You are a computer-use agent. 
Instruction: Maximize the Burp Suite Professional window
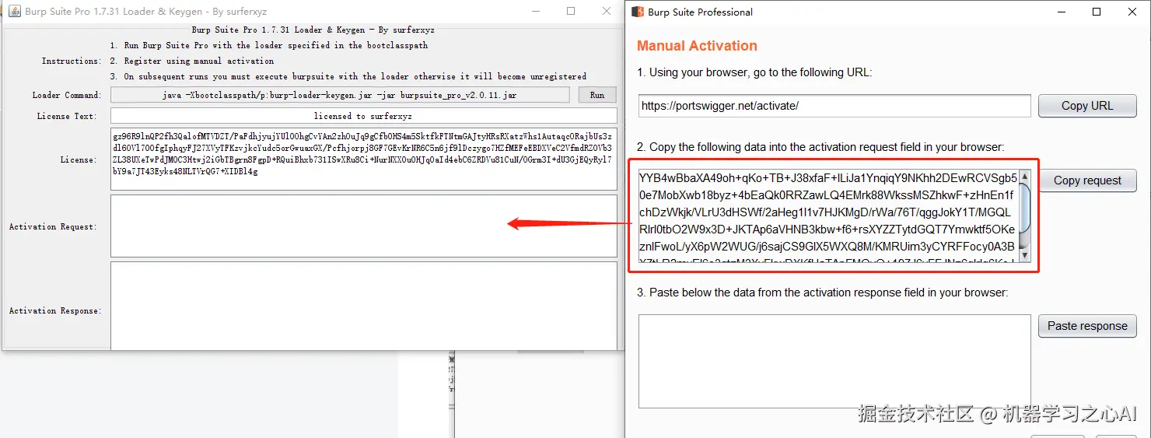pyautogui.click(x=1097, y=12)
